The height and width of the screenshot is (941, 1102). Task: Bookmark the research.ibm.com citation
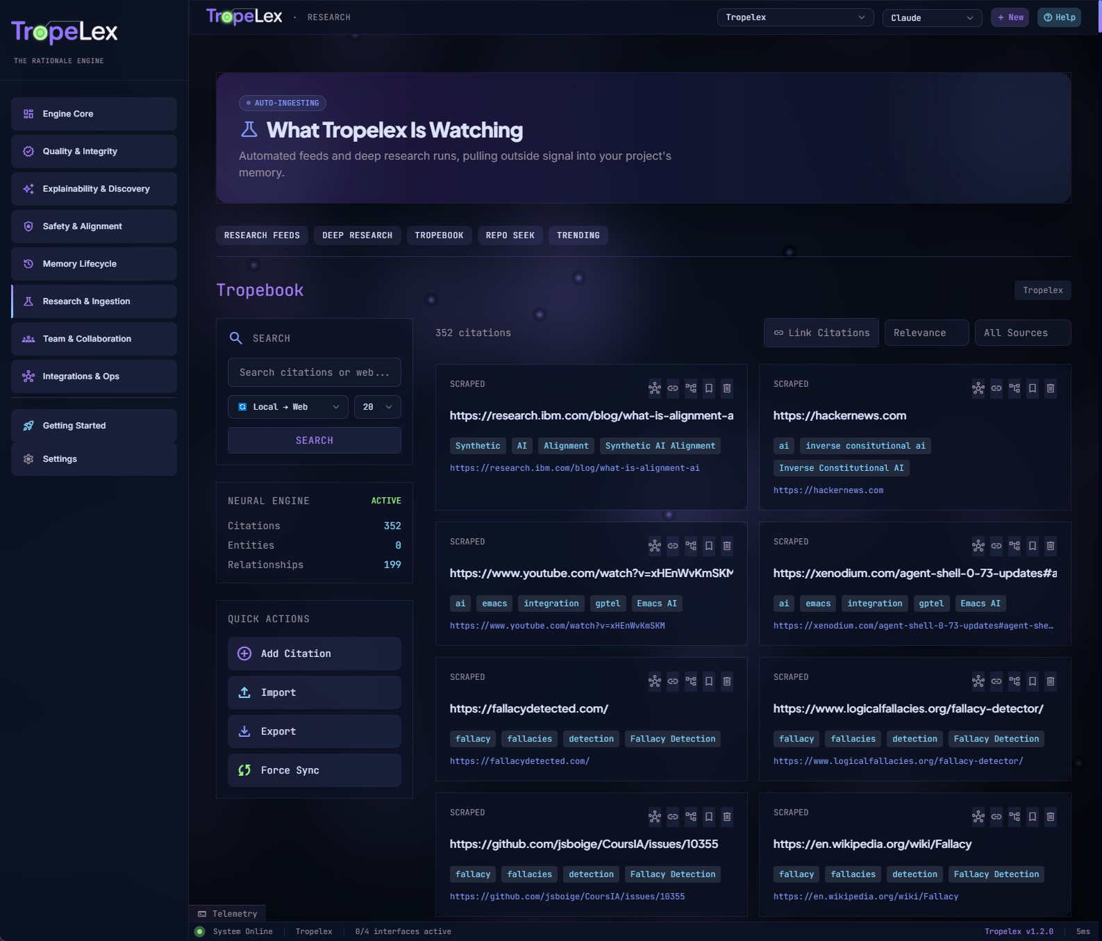[x=709, y=388]
